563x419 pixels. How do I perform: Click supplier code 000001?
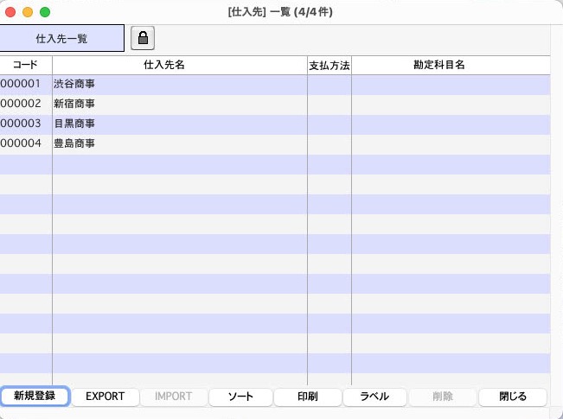(22, 85)
